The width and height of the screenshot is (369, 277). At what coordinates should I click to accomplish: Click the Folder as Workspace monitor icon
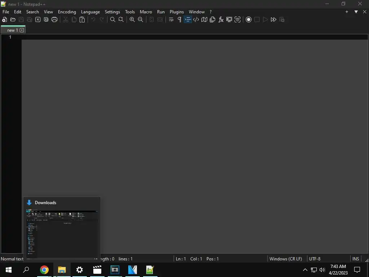229,19
